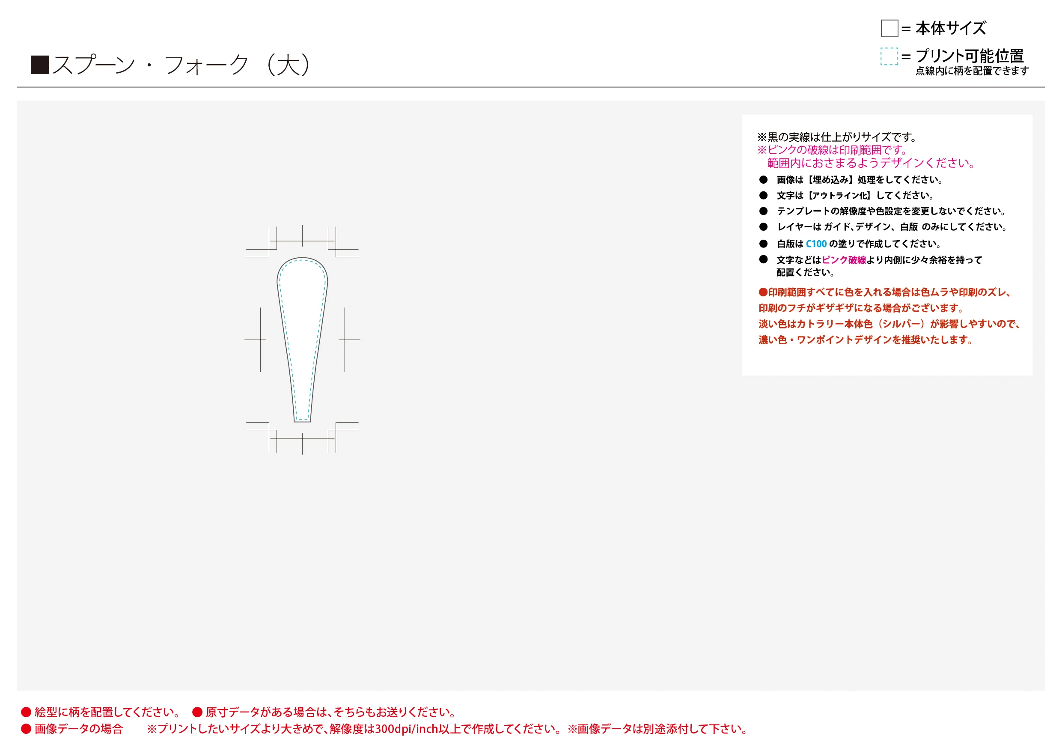Click the 本体サイズ legend label
The width and height of the screenshot is (1062, 751).
point(951,28)
